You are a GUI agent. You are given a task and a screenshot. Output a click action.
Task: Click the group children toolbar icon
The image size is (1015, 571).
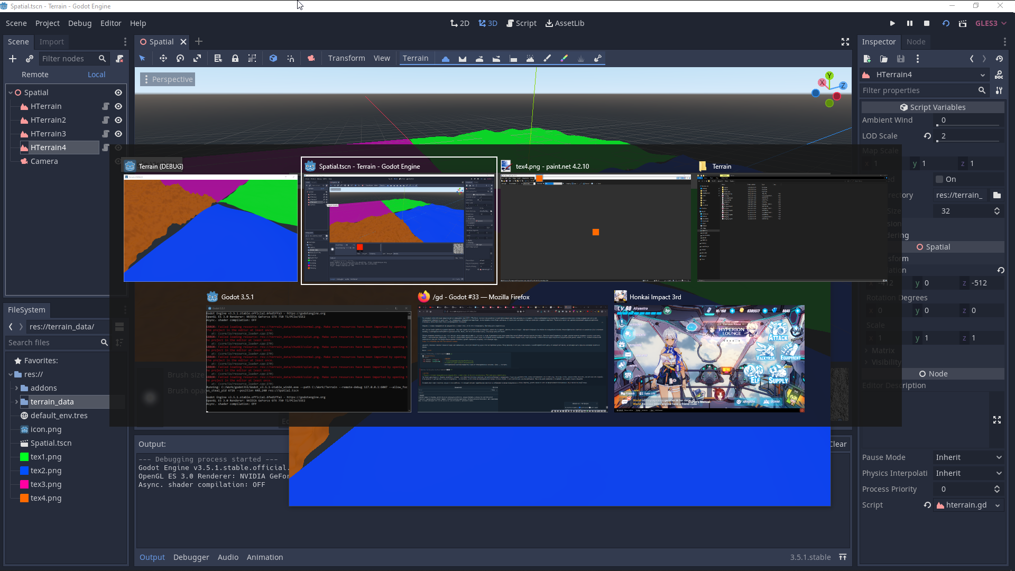pos(252,59)
